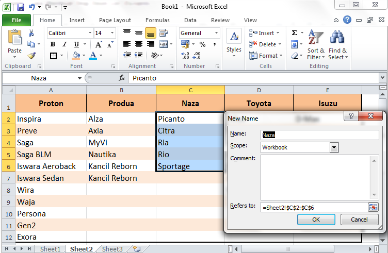
Task: Apply the Fill Color bucket
Action: pyautogui.click(x=76, y=56)
